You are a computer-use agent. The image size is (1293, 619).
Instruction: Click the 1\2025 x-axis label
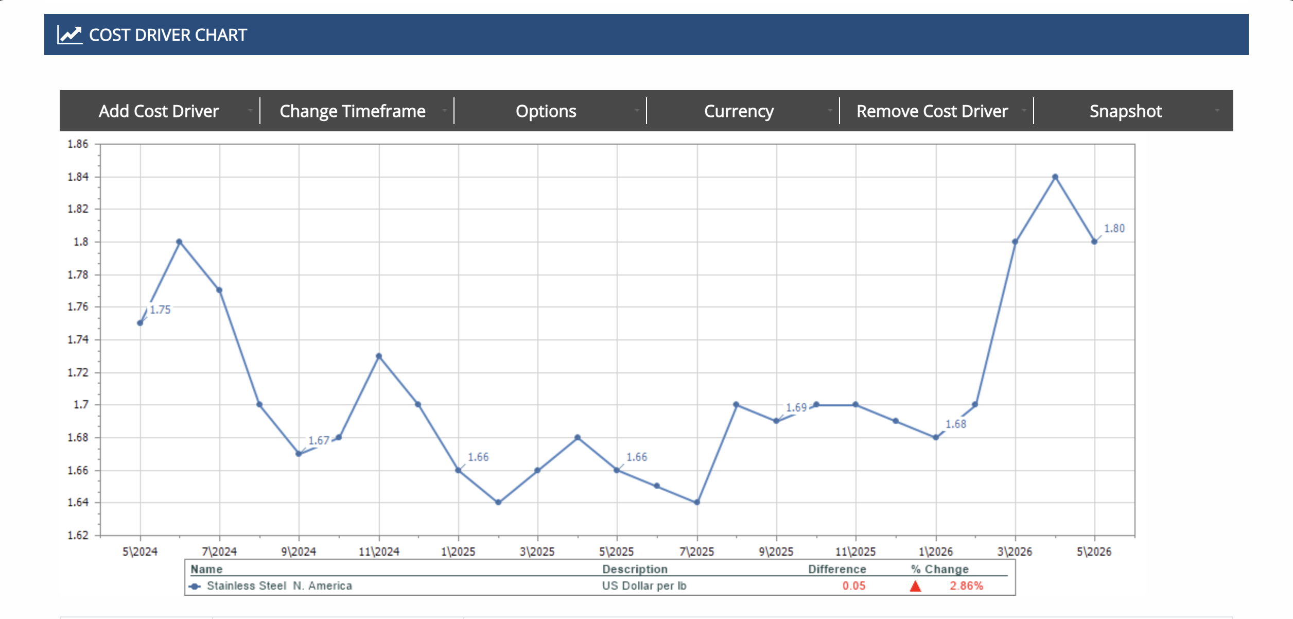458,552
